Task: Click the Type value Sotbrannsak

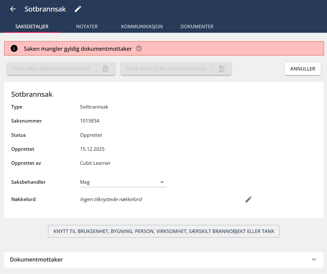Action: pos(94,107)
